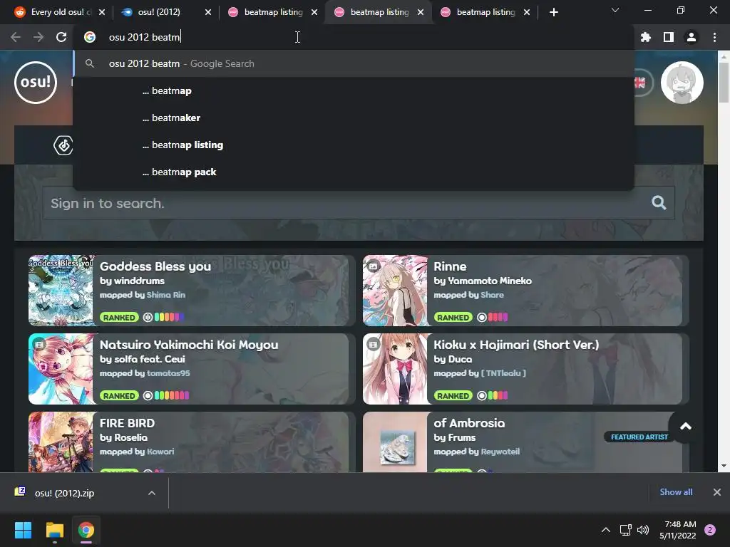Click the magnifier icon in beatmap search

[x=659, y=202]
